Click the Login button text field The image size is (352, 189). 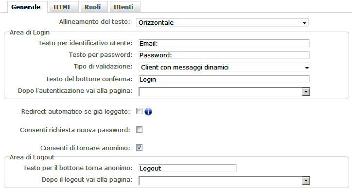[x=224, y=79]
